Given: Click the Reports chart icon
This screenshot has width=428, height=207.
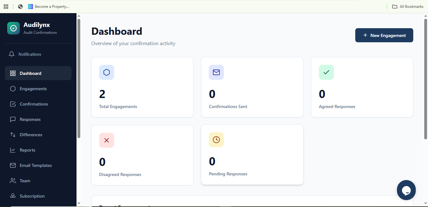Looking at the screenshot, I should [x=13, y=150].
